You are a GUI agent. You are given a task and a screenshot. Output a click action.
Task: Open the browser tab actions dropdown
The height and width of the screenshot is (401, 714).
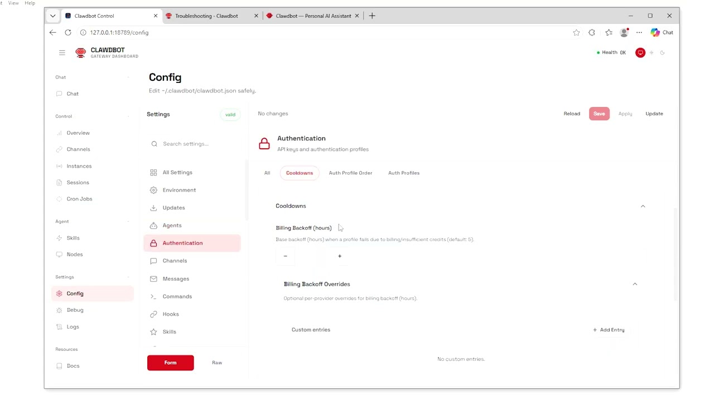click(x=52, y=16)
